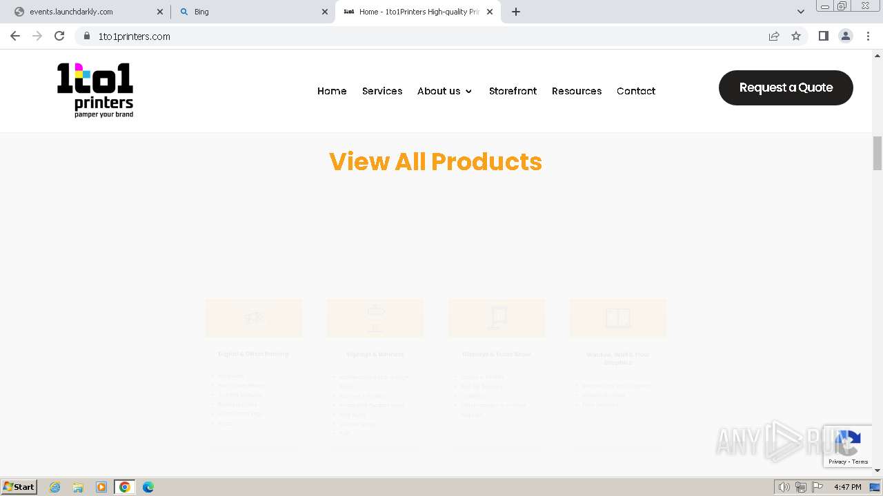
Task: Close the Bing tab
Action: (x=325, y=12)
